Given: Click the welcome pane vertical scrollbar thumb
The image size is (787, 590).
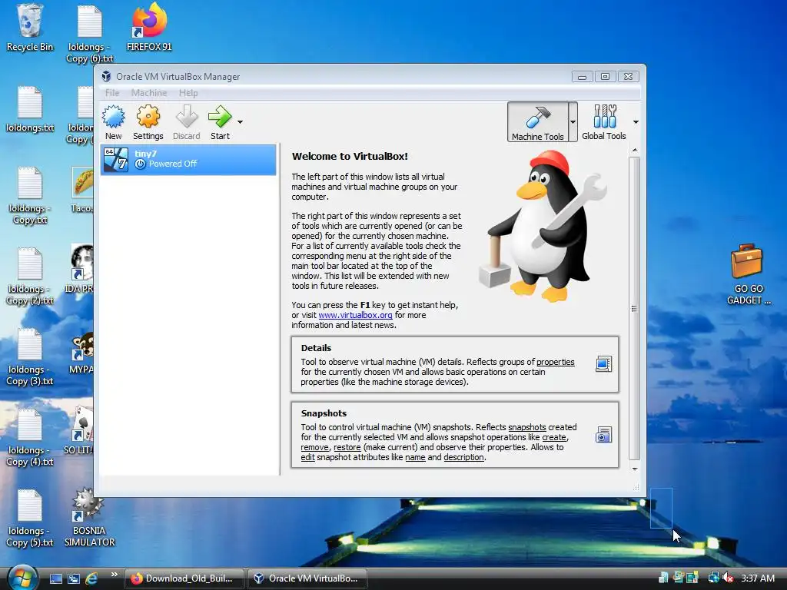Looking at the screenshot, I should (634, 308).
